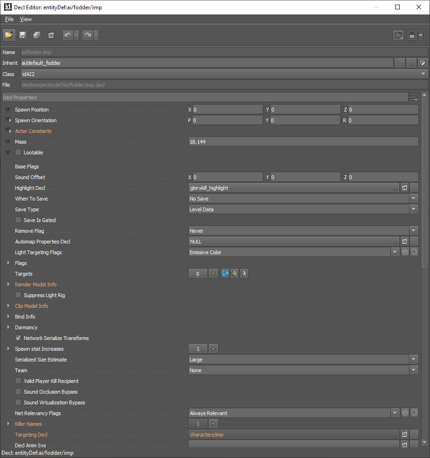Click the Mass value field
The width and height of the screenshot is (430, 458).
tap(303, 142)
